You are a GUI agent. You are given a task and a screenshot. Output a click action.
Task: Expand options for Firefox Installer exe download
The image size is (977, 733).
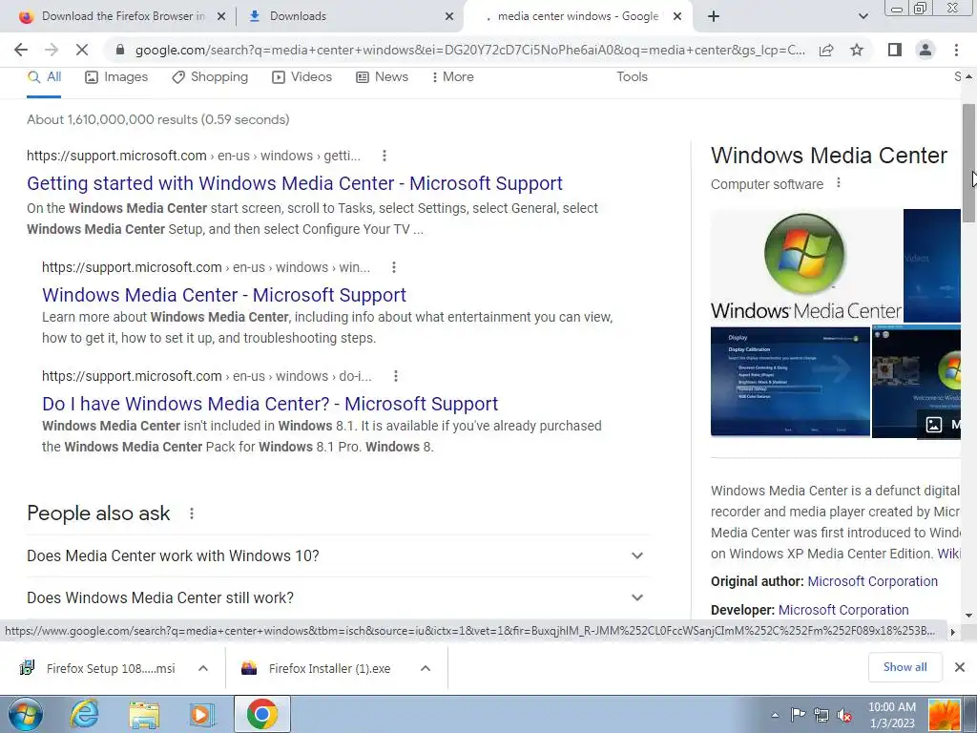pyautogui.click(x=426, y=668)
